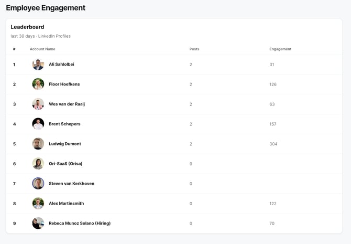
Task: Click the Account Name column header
Action: pos(42,49)
